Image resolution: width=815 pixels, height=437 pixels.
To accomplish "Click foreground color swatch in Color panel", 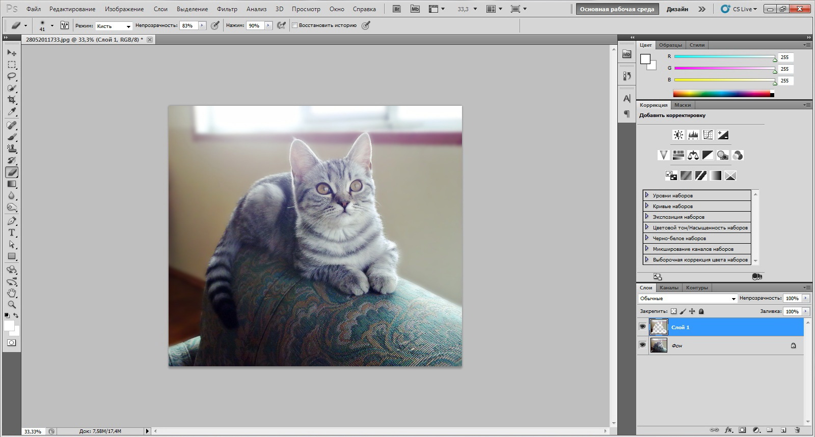I will point(645,59).
